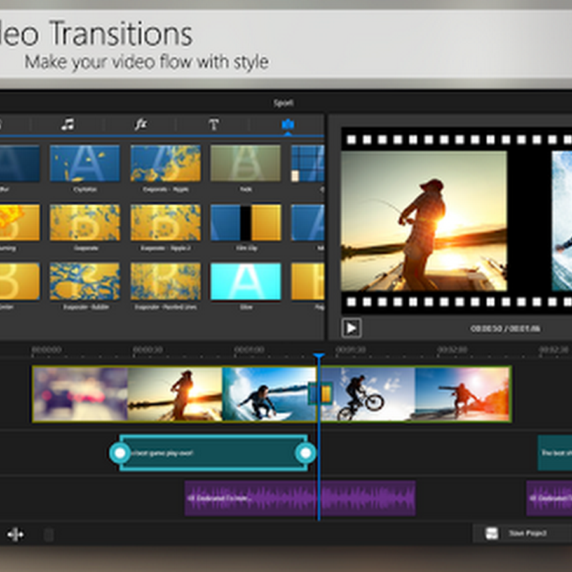The height and width of the screenshot is (572, 572).
Task: Select the fisherman sunset clip on timeline
Action: tap(175, 394)
